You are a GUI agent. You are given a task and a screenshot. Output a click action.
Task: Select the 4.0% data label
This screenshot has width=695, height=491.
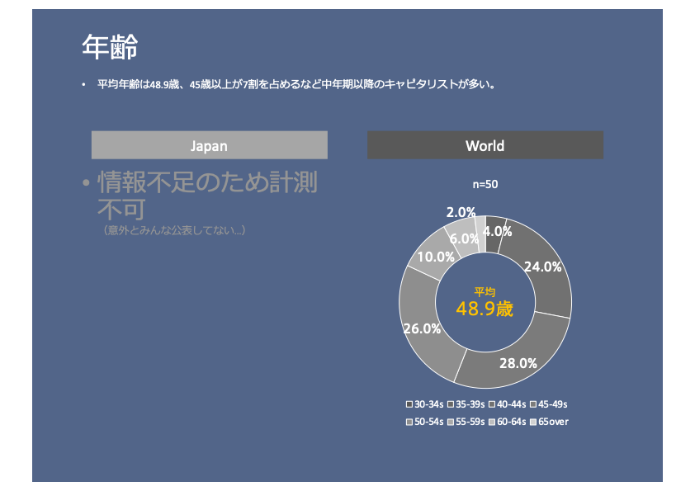pyautogui.click(x=497, y=231)
